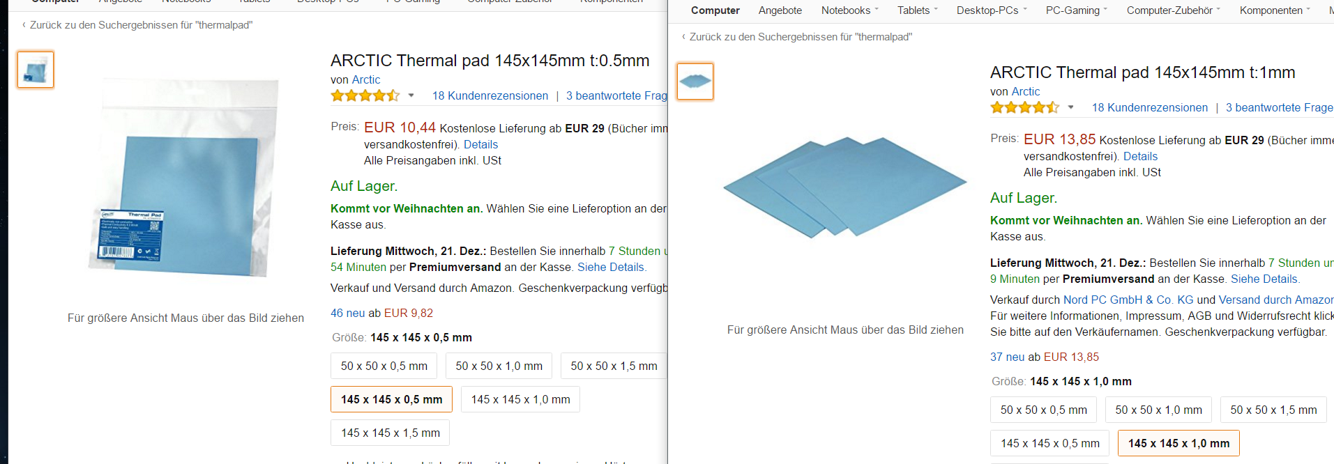This screenshot has width=1334, height=464.
Task: Click star rating icons in left window
Action: click(365, 95)
